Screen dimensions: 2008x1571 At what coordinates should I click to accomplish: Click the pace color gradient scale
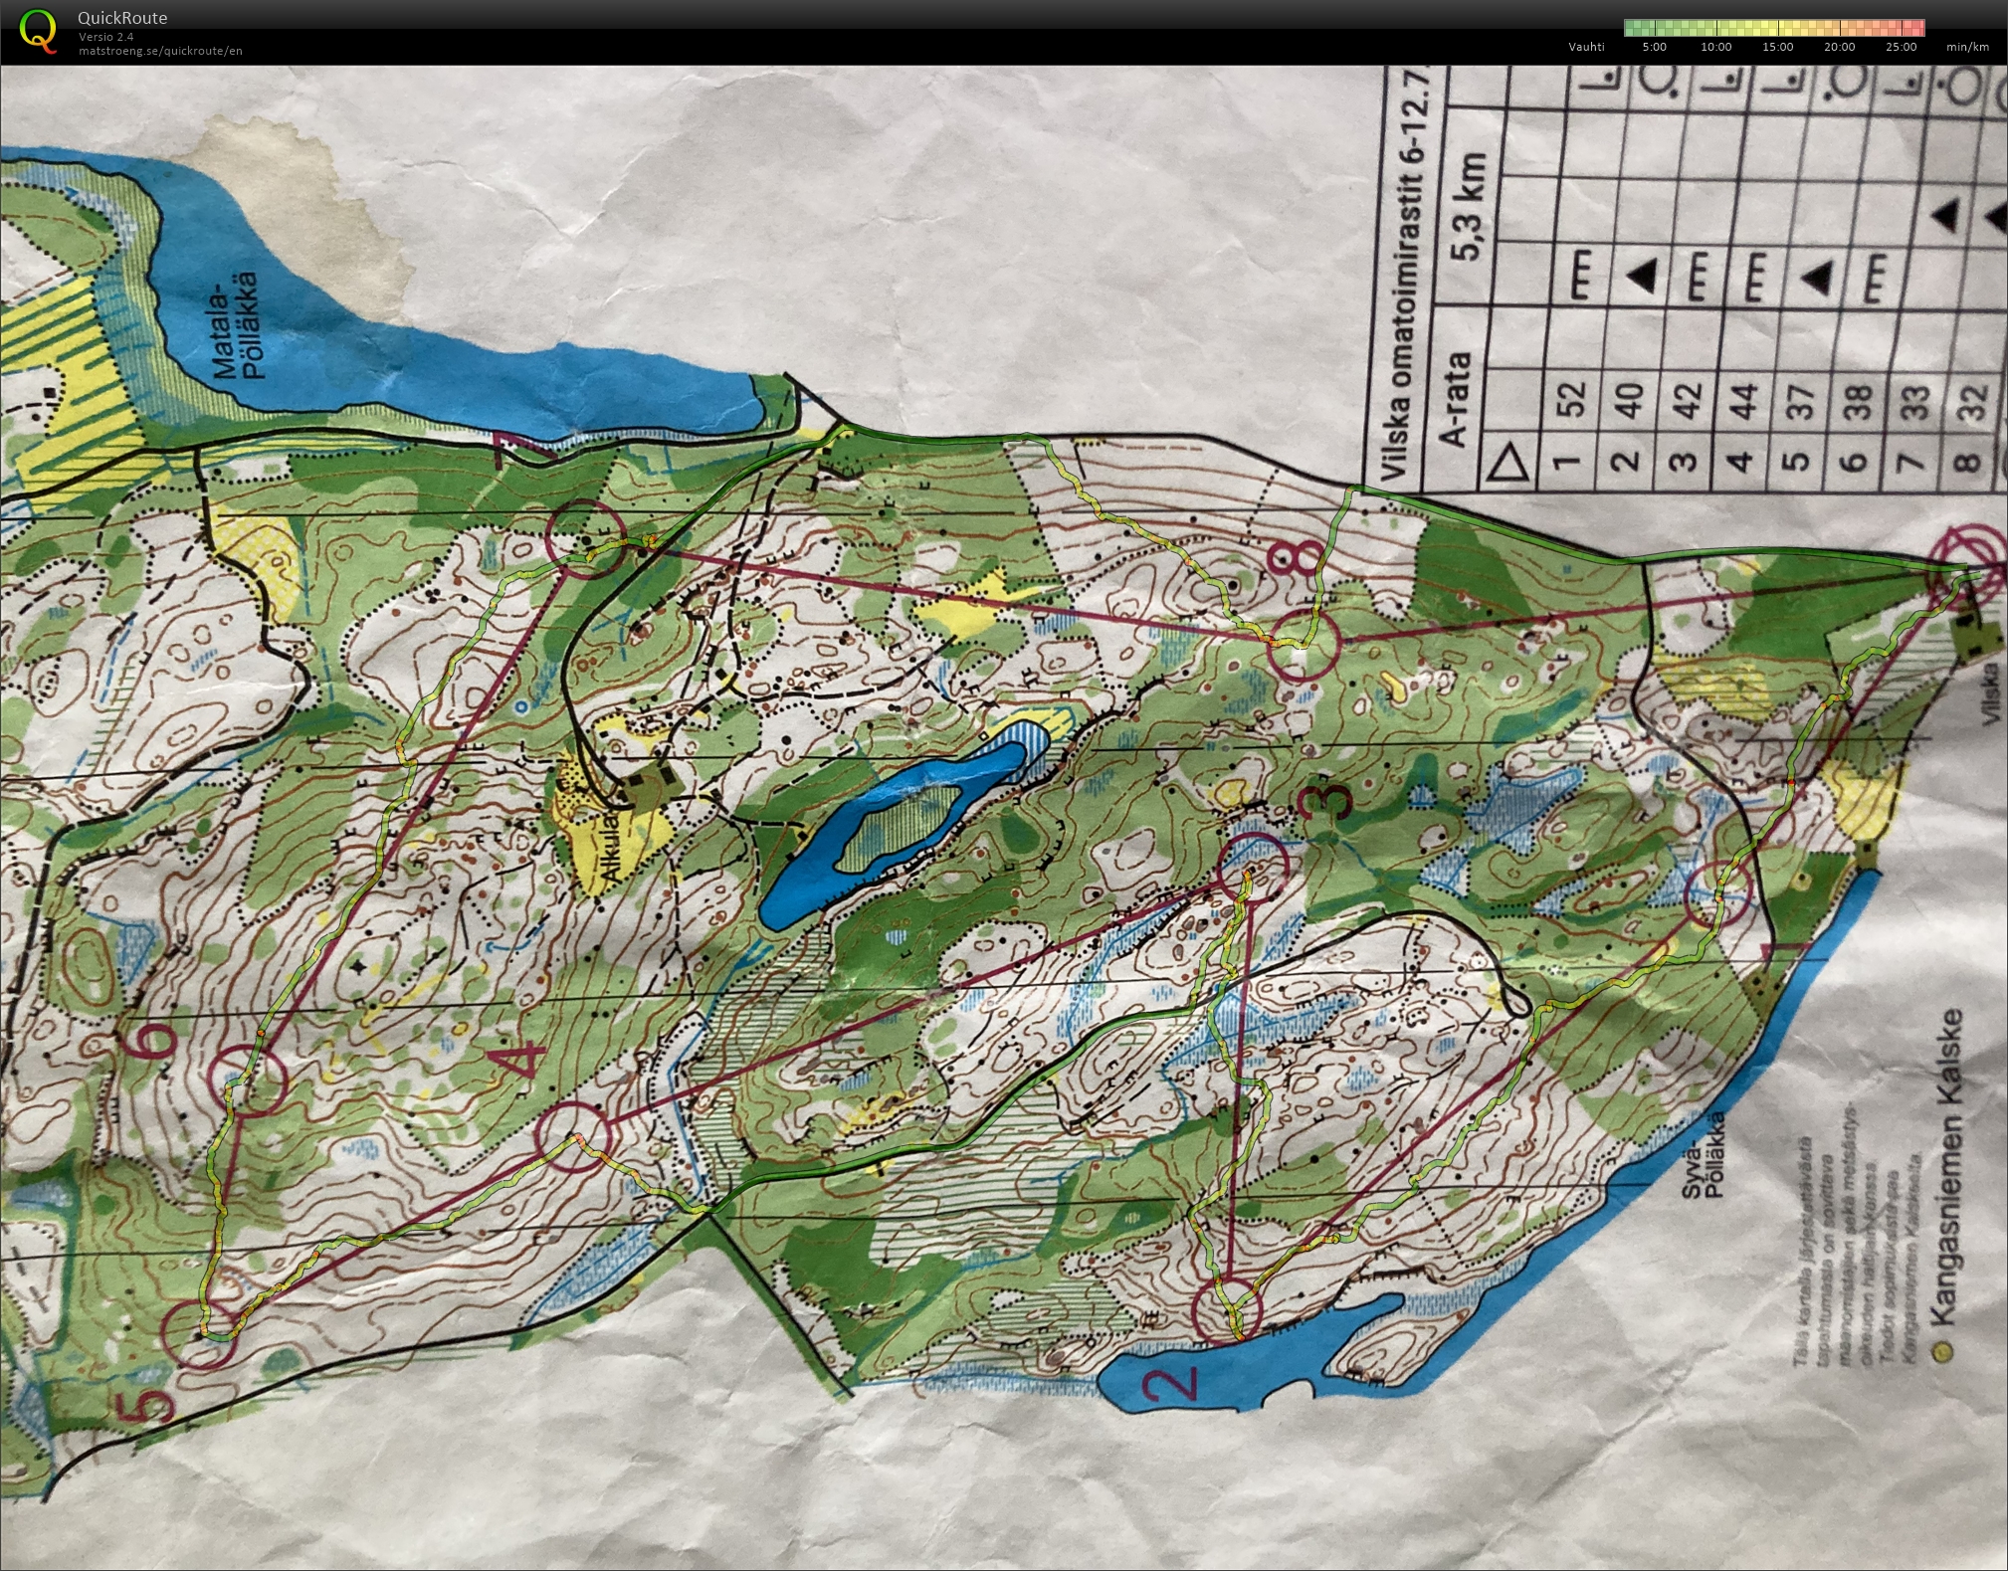pyautogui.click(x=1774, y=28)
